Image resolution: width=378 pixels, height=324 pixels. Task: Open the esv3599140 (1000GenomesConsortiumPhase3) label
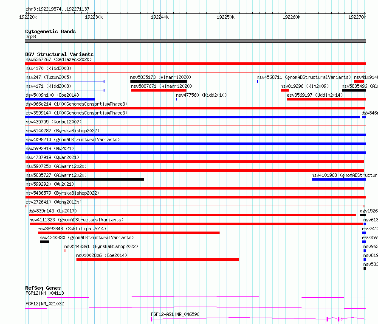76,113
